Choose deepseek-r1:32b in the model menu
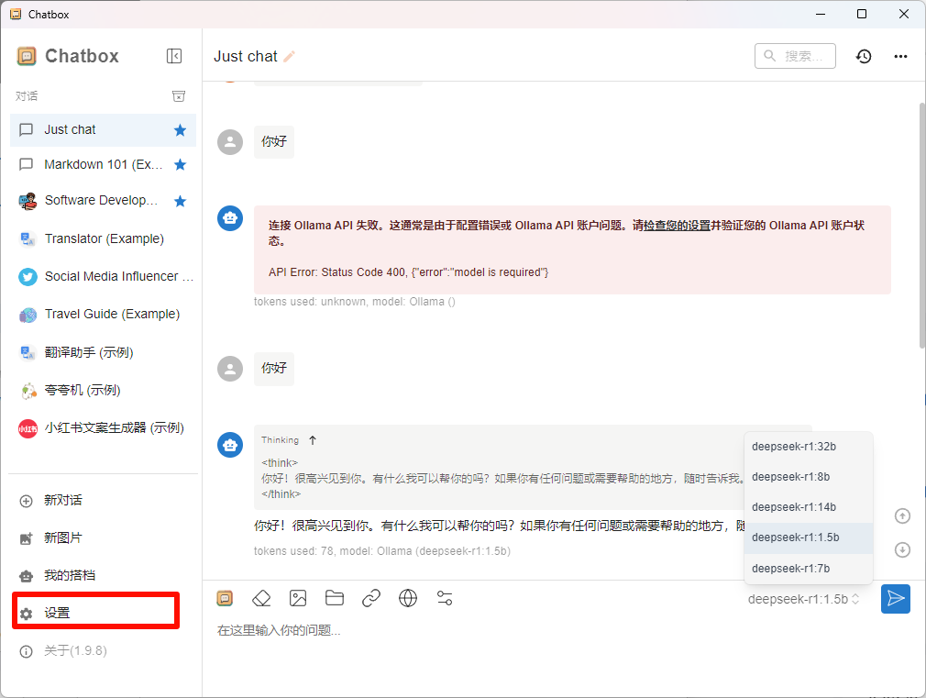This screenshot has height=698, width=926. (x=794, y=446)
